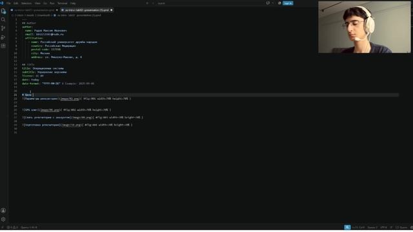Open the Run menu
Image resolution: width=413 pixels, height=232 pixels.
pos(52,3)
